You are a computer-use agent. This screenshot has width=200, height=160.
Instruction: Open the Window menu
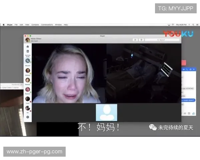[58, 25]
